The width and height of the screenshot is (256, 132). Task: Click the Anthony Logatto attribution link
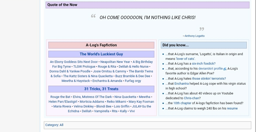194,36
